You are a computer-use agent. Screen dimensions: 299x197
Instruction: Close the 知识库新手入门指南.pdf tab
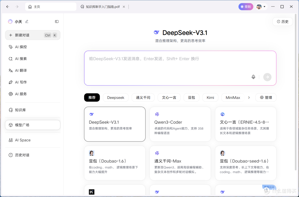[x=124, y=7]
